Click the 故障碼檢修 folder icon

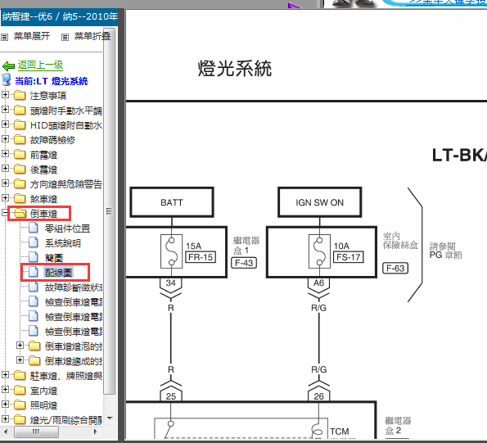pyautogui.click(x=20, y=139)
